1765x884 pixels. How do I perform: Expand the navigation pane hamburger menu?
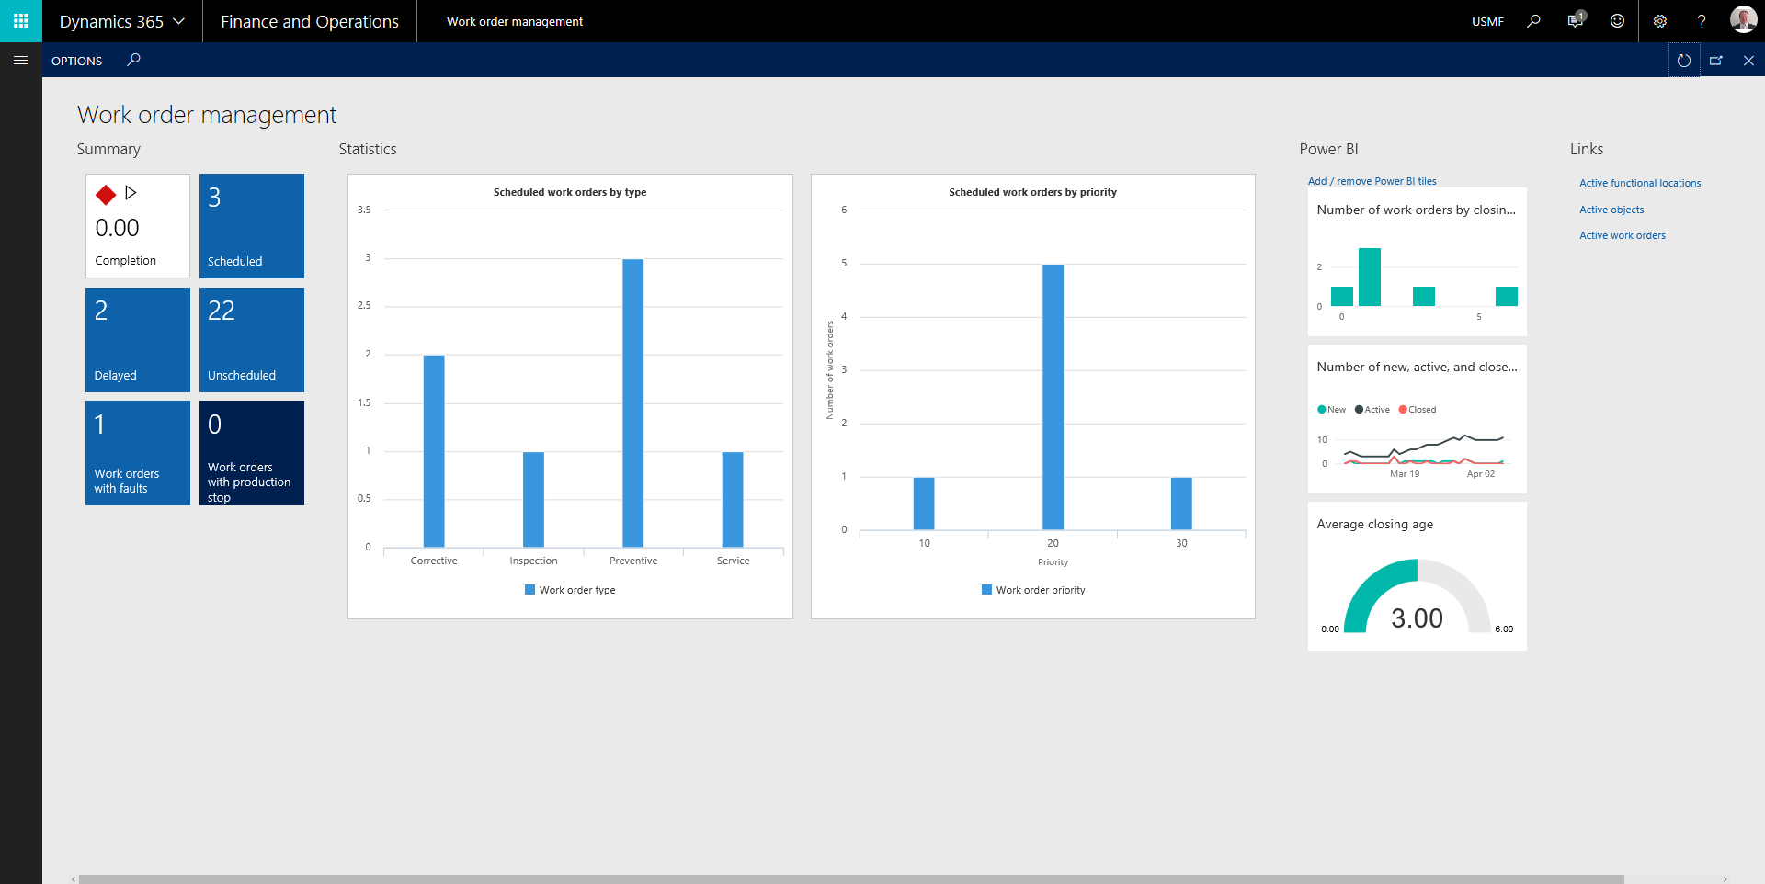pyautogui.click(x=20, y=61)
